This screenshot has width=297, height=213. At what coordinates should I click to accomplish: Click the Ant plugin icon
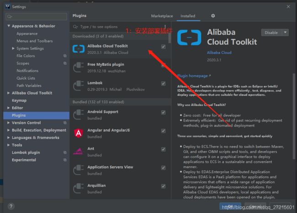click(78, 151)
